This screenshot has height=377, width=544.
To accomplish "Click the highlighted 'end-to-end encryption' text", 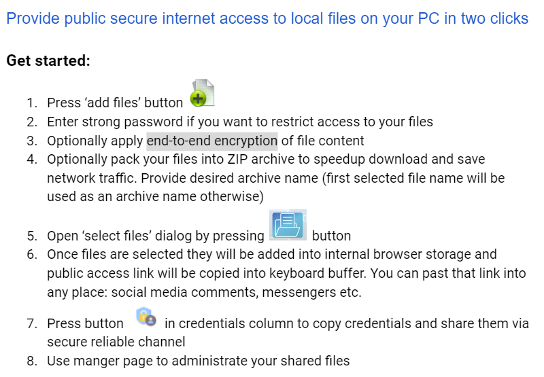I will [212, 141].
